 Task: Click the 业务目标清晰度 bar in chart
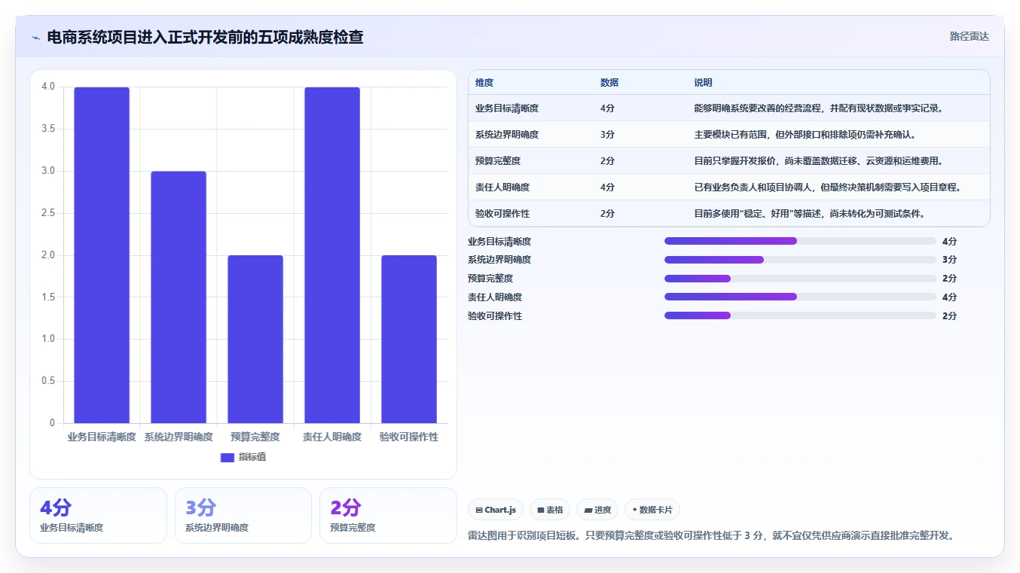click(102, 255)
